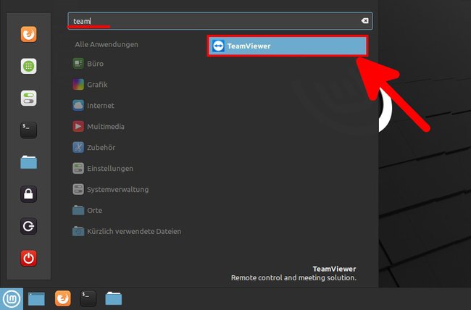Open the Internet category

(x=93, y=106)
